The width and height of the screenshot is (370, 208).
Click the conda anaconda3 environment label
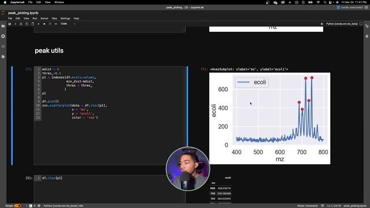coord(349,8)
